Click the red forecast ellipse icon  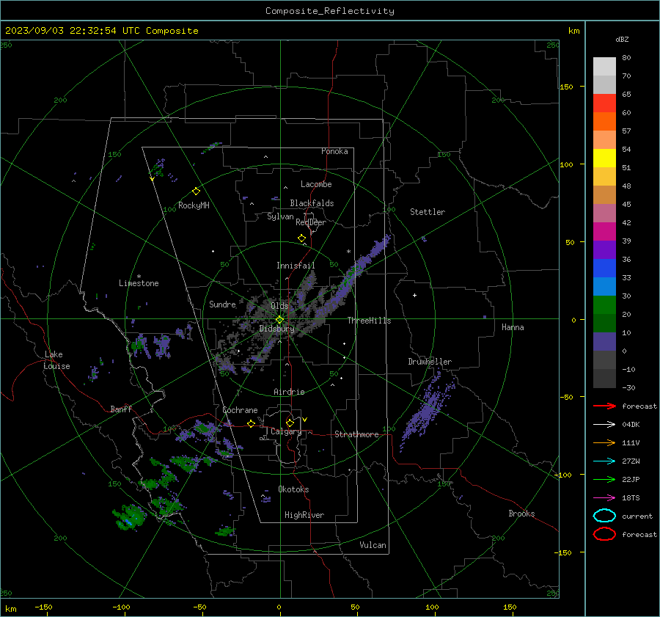(604, 534)
